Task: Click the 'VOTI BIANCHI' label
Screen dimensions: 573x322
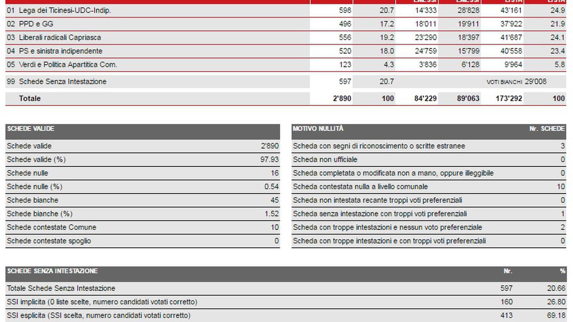Action: pyautogui.click(x=504, y=82)
